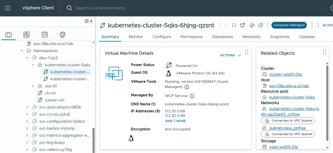Expand the svc-metrics-aggregator node
This screenshot has height=153, width=333.
(27, 135)
